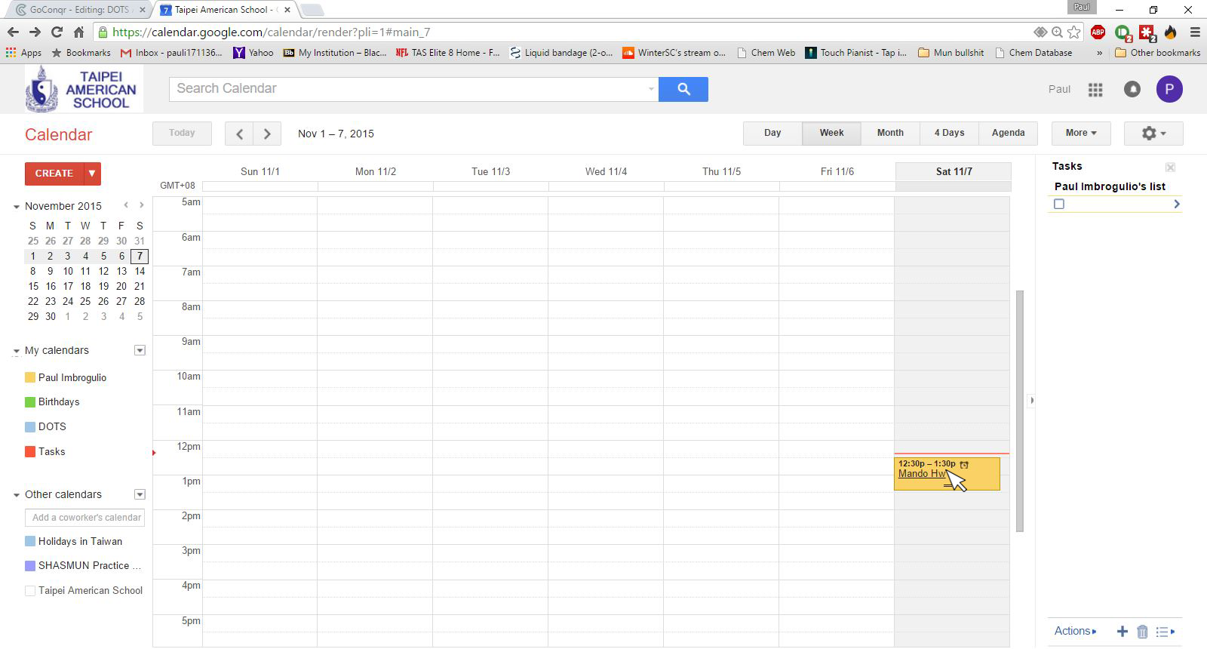This screenshot has width=1207, height=649.
Task: Switch to Month view
Action: (890, 133)
